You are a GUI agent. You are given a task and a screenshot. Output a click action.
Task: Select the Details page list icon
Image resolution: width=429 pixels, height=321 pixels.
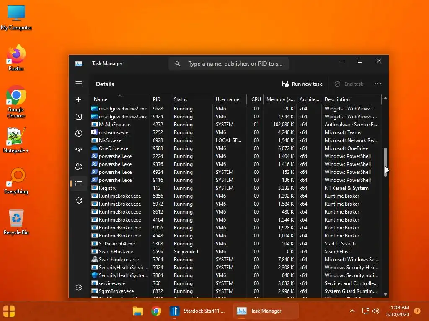click(x=79, y=183)
